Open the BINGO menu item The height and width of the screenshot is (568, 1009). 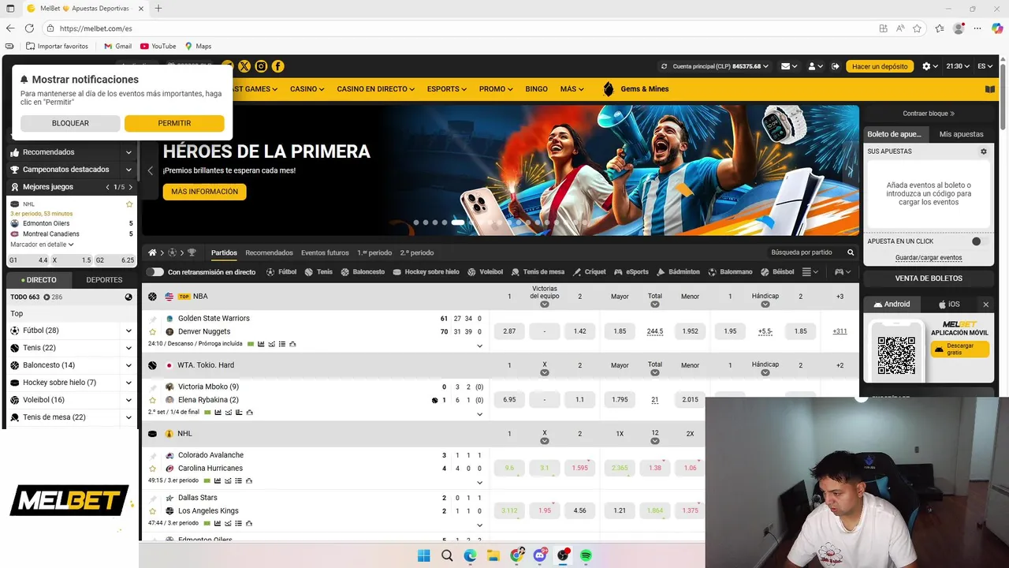[x=536, y=89]
